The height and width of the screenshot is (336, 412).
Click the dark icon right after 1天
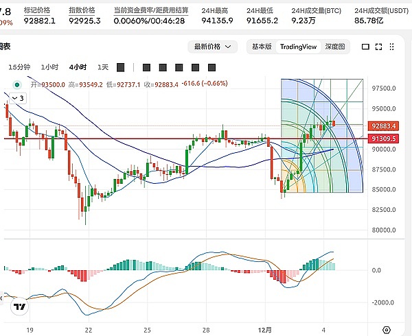(121, 67)
